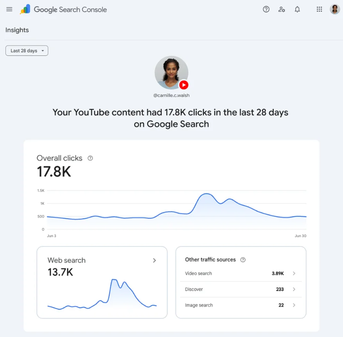Click the Jun 3 axis label
Screen dimensions: 343x337
click(x=52, y=236)
